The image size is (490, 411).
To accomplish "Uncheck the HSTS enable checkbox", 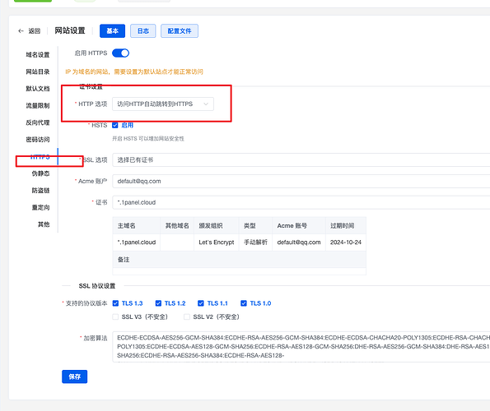I will click(x=115, y=125).
